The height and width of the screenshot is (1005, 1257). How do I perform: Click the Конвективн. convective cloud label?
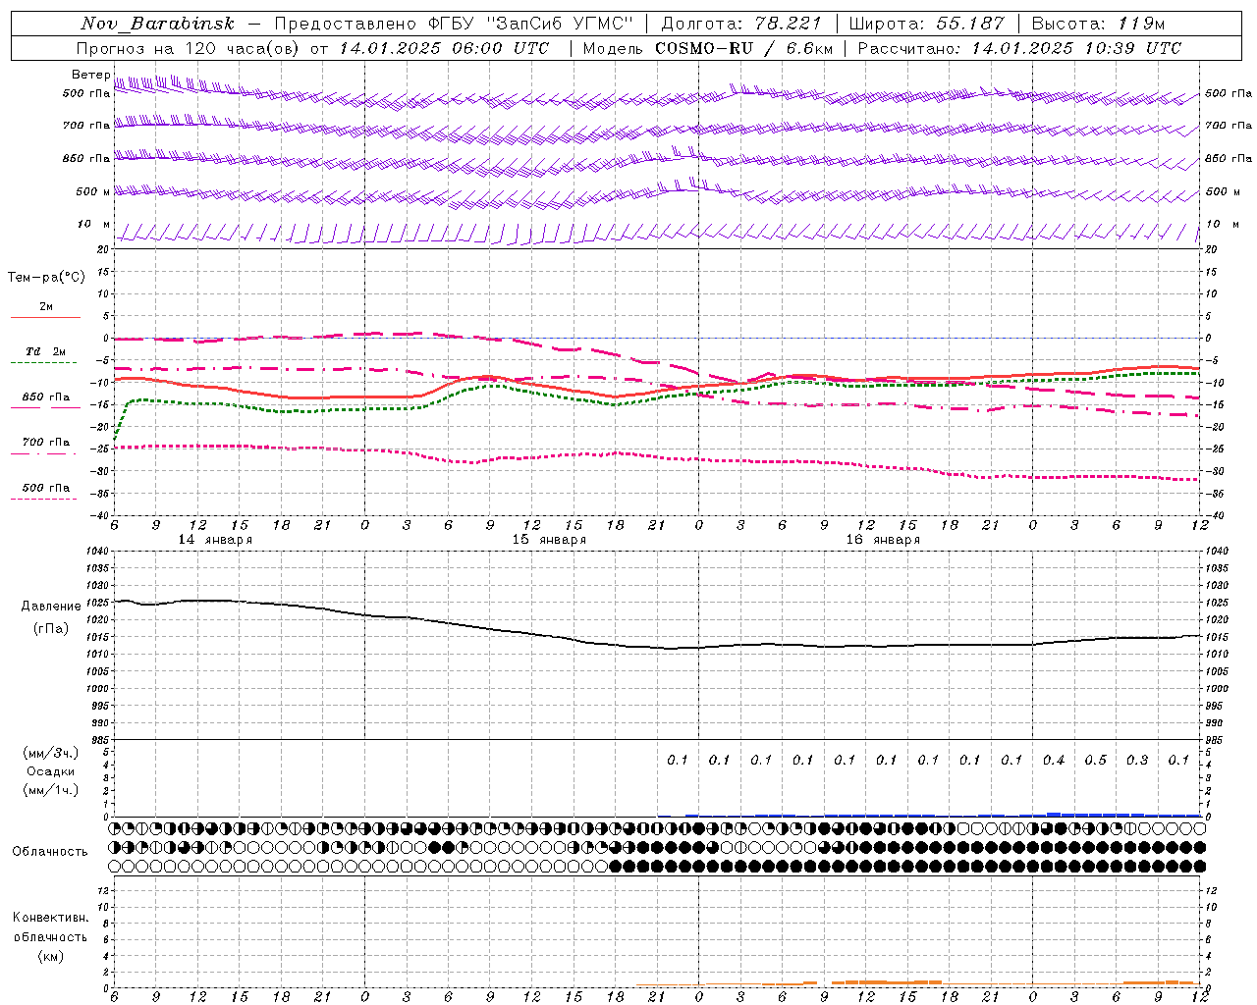coord(50,919)
